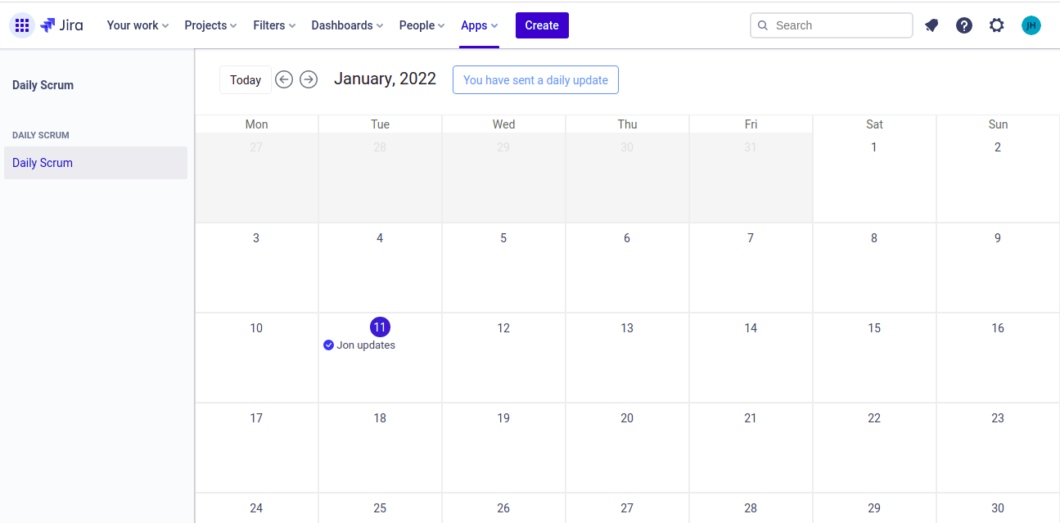Go to the next month arrow
The image size is (1060, 523).
click(309, 79)
